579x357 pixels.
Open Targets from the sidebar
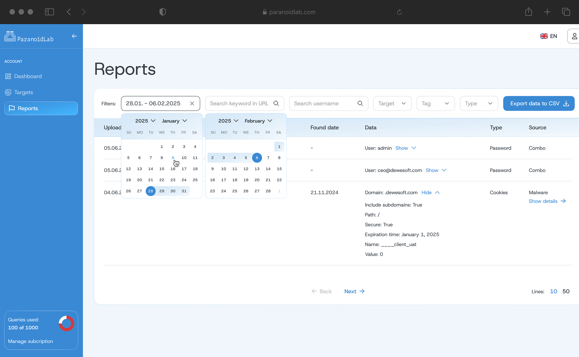point(24,93)
